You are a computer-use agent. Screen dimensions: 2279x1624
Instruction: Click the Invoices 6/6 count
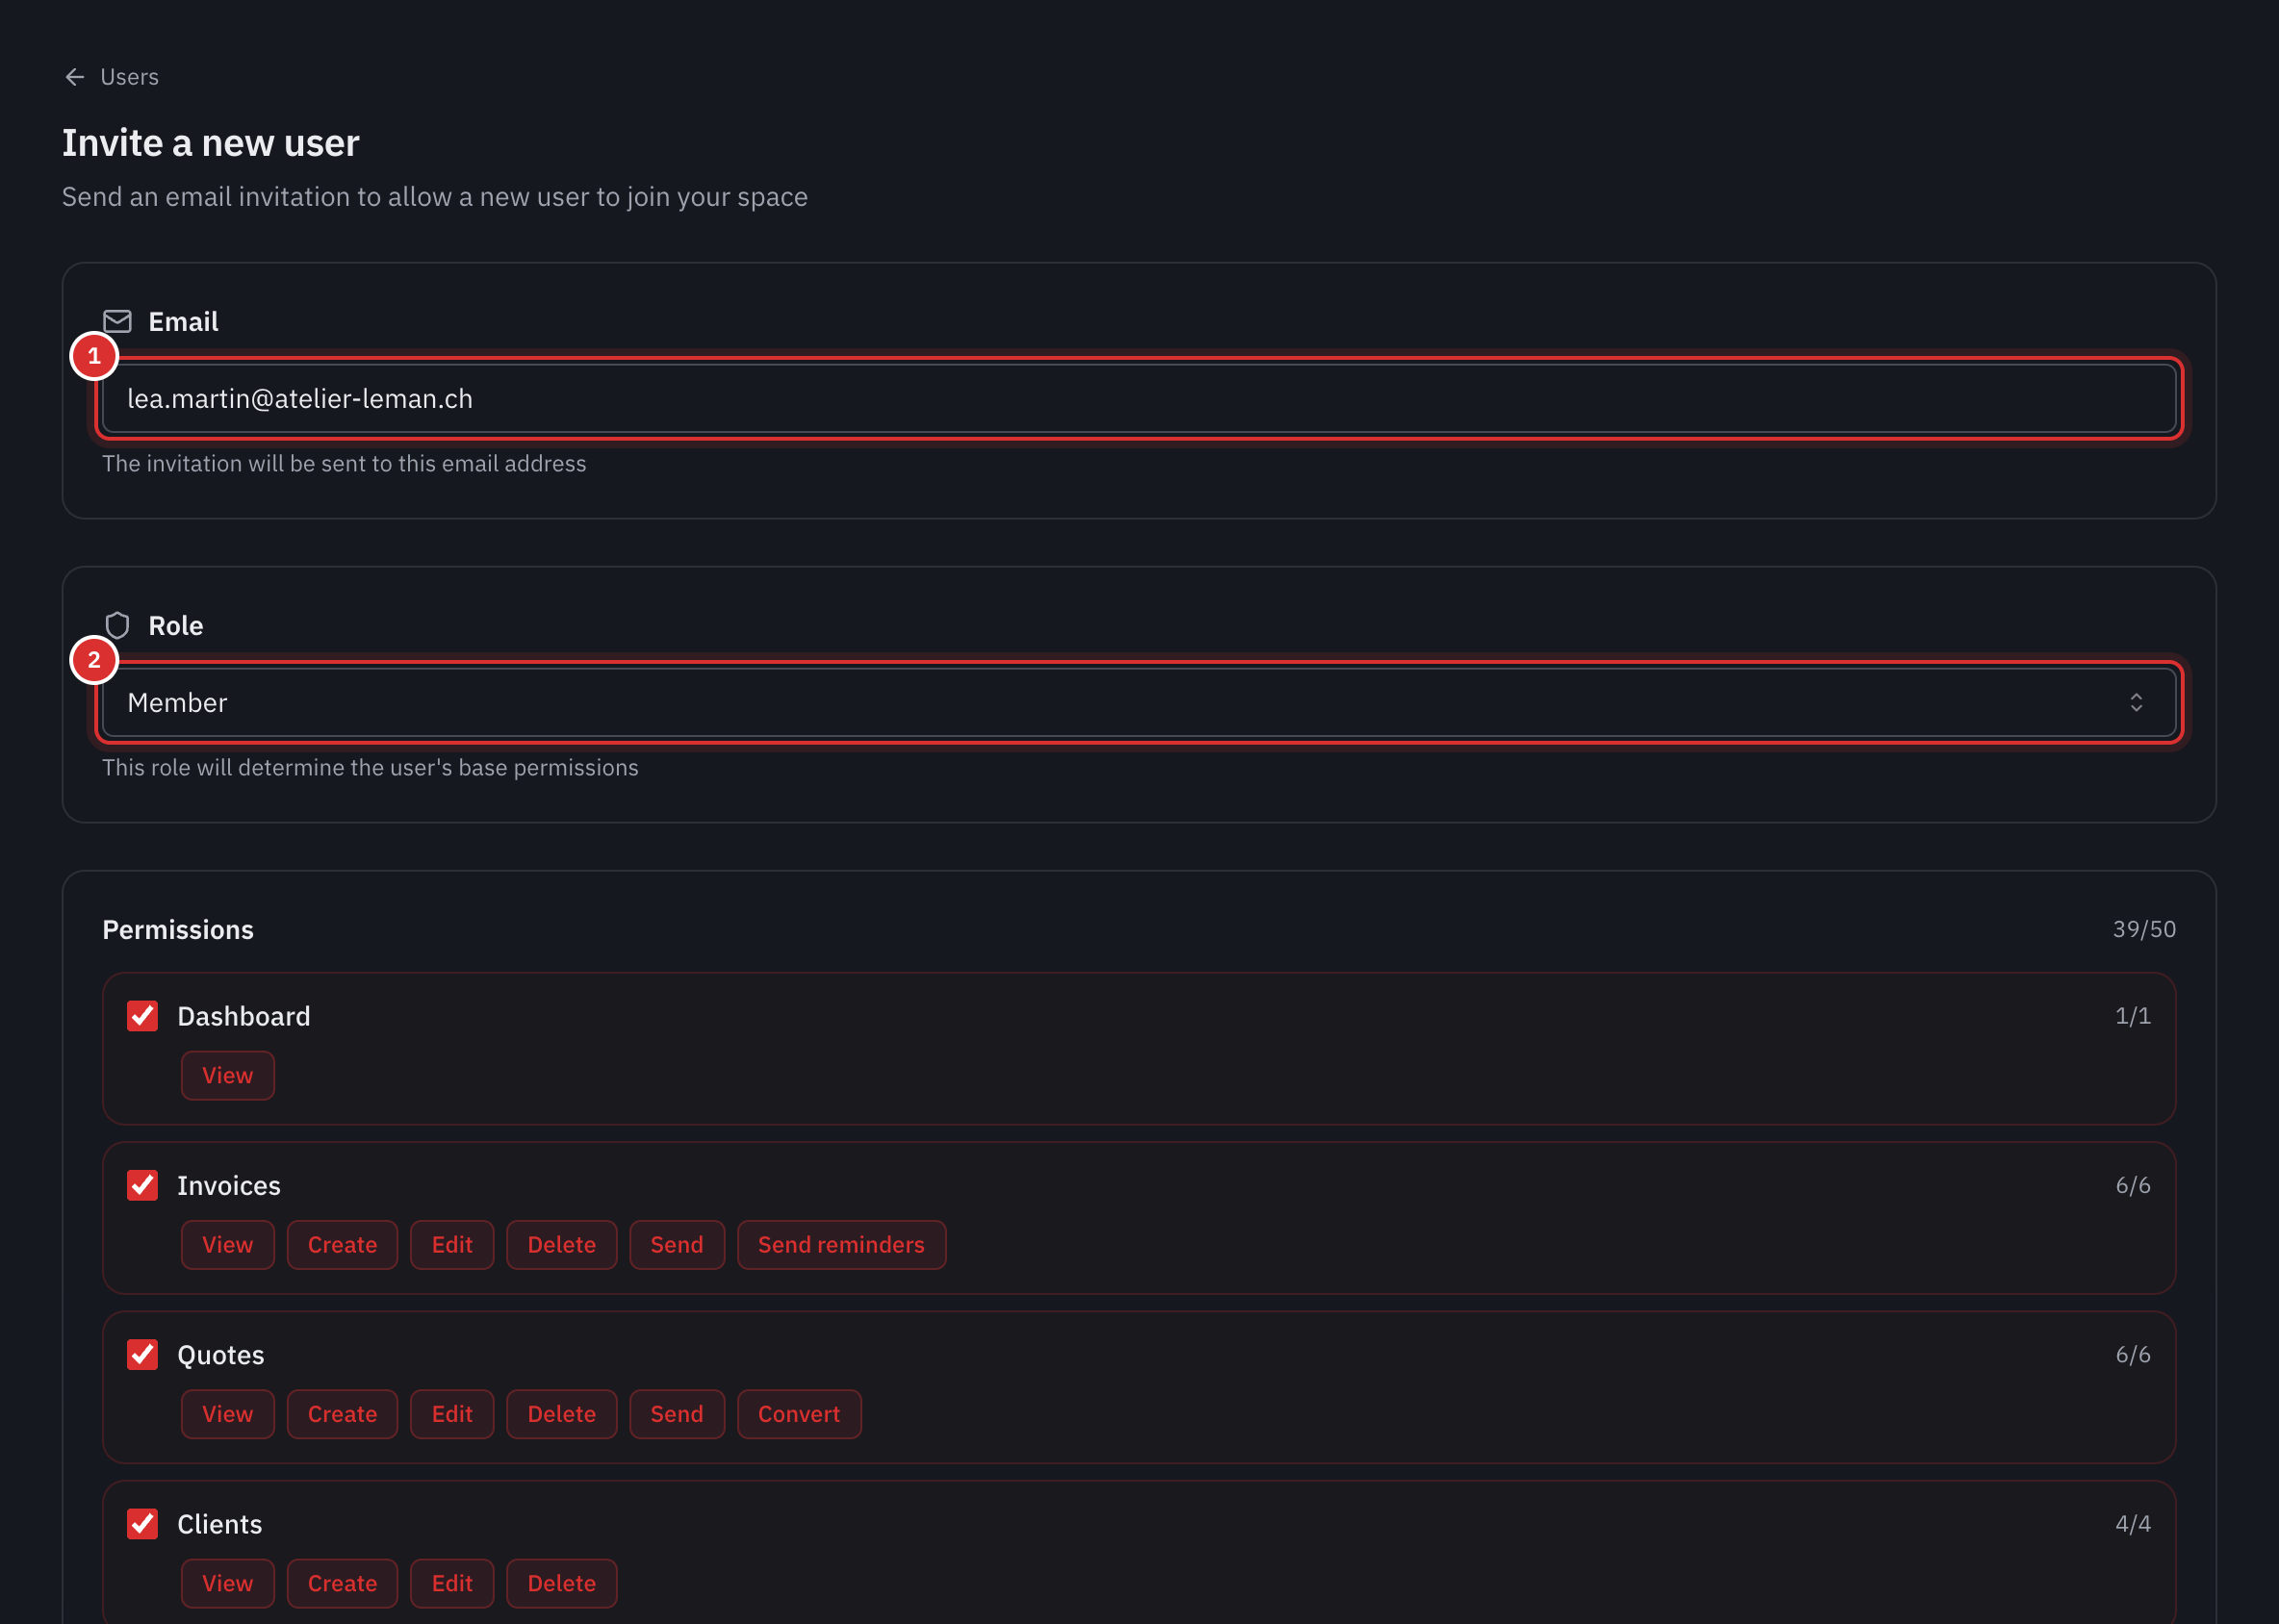(2132, 1185)
